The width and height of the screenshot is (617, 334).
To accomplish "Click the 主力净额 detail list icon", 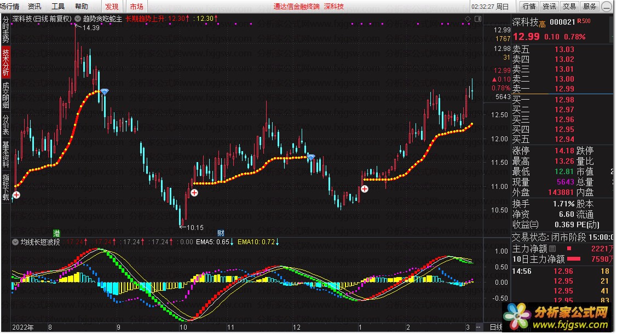I will [552, 249].
